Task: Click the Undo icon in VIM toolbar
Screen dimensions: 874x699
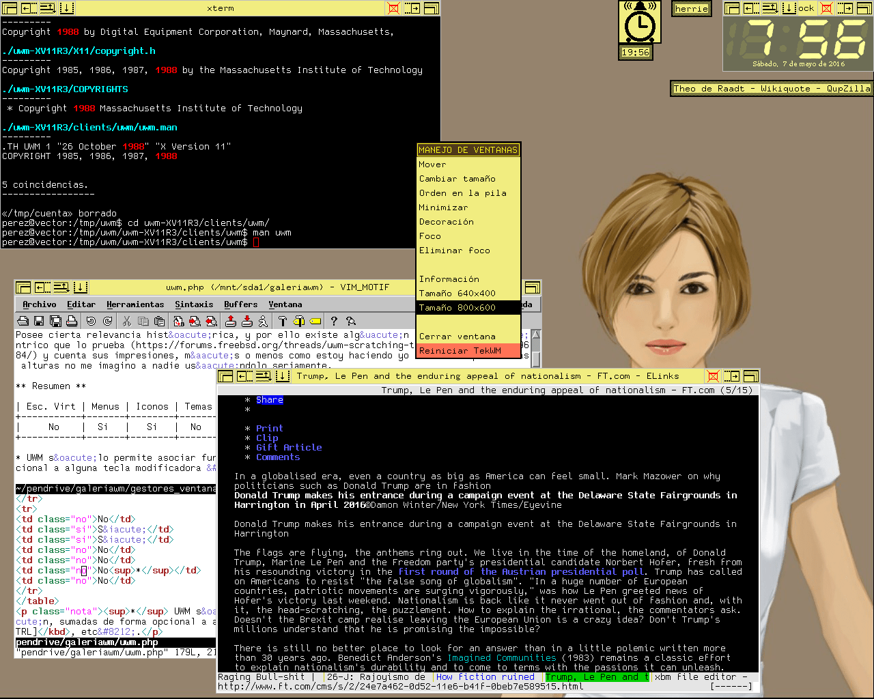Action: [91, 321]
